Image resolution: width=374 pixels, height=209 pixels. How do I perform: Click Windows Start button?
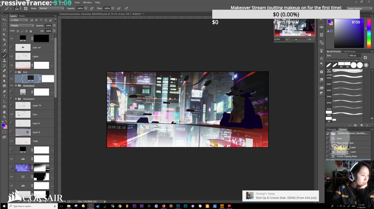[3, 206]
